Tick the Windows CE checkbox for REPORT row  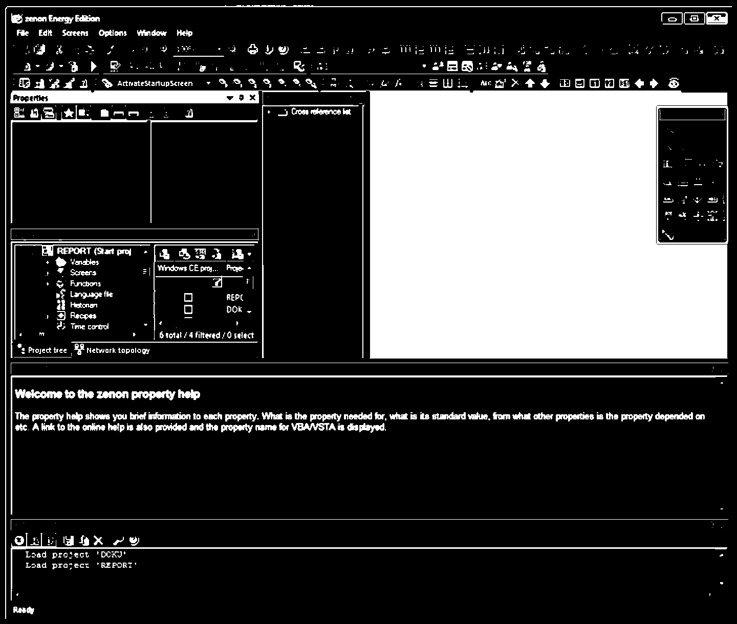(188, 297)
